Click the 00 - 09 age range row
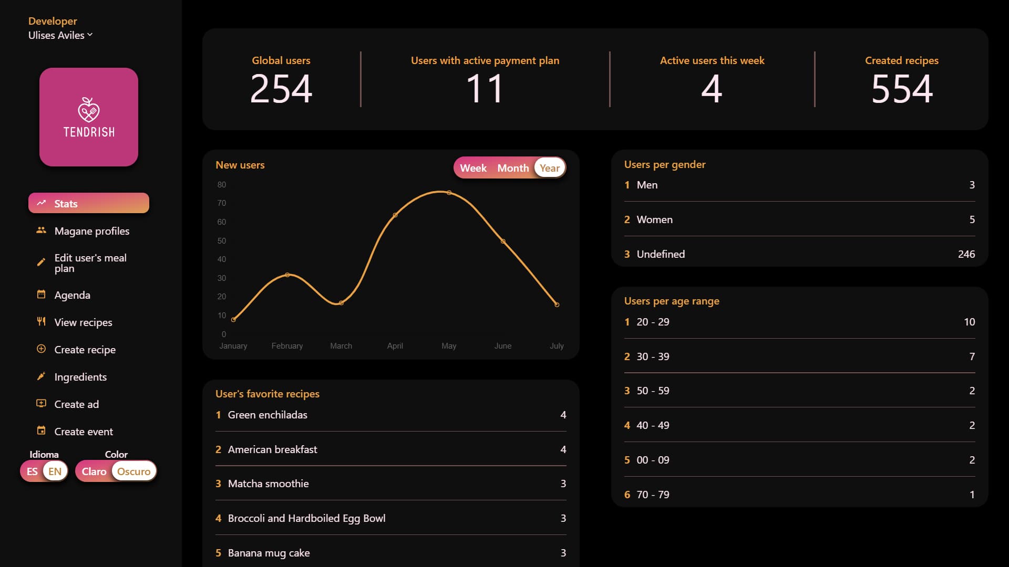This screenshot has width=1009, height=567. point(799,460)
